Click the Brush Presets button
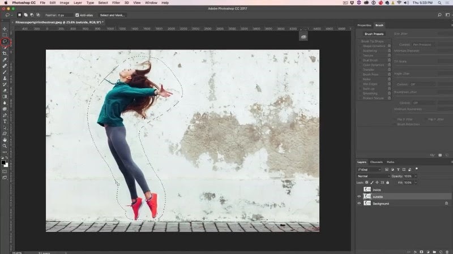The height and width of the screenshot is (254, 453). point(375,34)
